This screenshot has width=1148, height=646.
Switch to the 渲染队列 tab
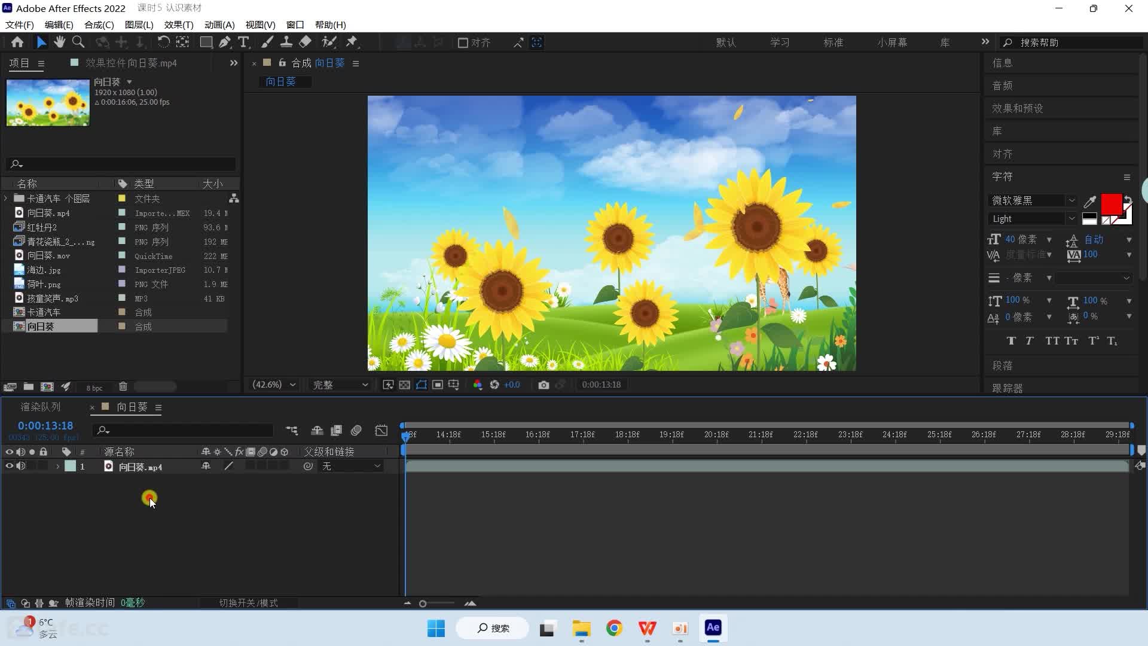pyautogui.click(x=41, y=407)
